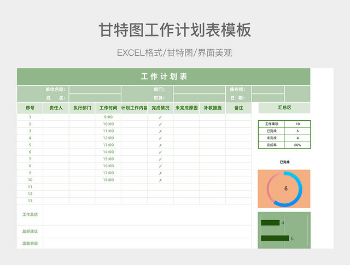Click the checkmark in the 16:00 row

(x=160, y=166)
